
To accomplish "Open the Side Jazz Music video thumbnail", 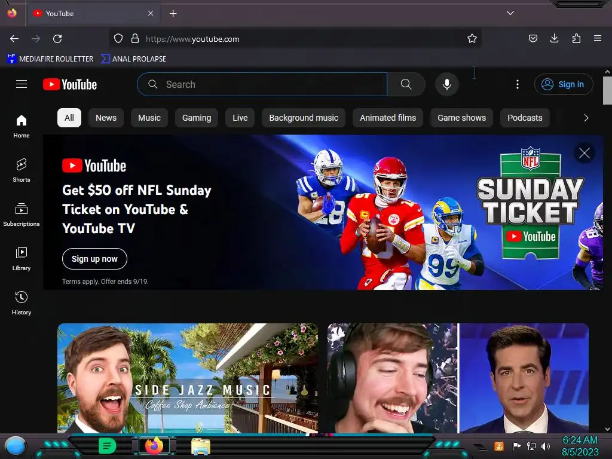I will point(188,378).
